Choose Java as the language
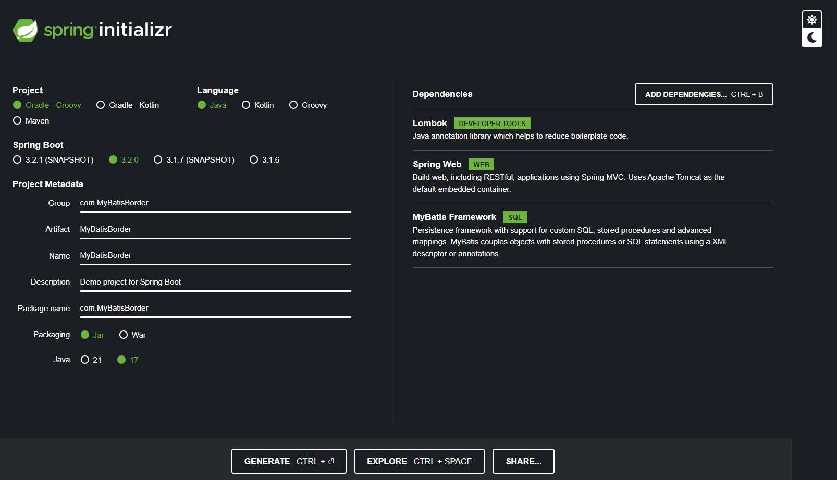This screenshot has width=837, height=480. click(x=212, y=105)
